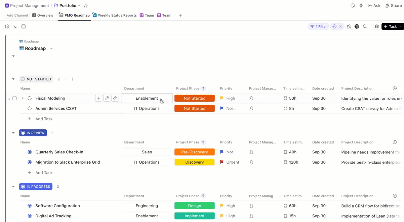The width and height of the screenshot is (404, 222).
Task: Select the orange Not Started status pill
Action: (x=194, y=98)
